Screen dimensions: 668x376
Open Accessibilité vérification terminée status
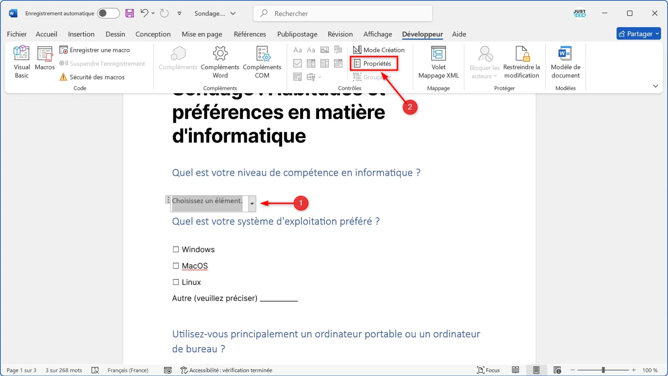tap(226, 370)
